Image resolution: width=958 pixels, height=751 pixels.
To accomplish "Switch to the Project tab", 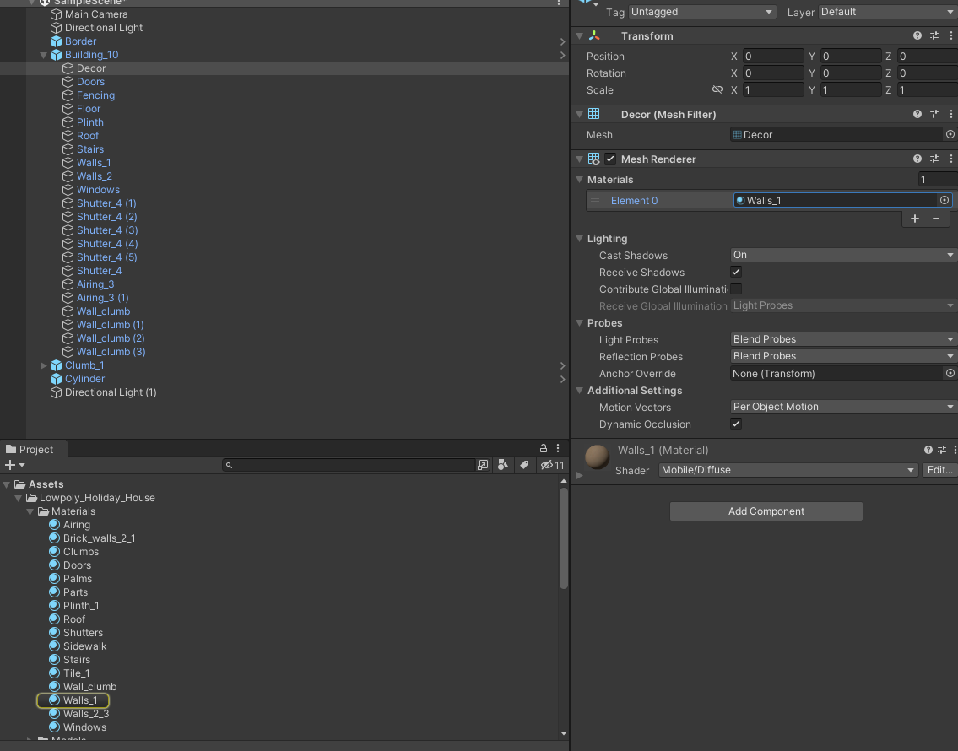I will (30, 450).
